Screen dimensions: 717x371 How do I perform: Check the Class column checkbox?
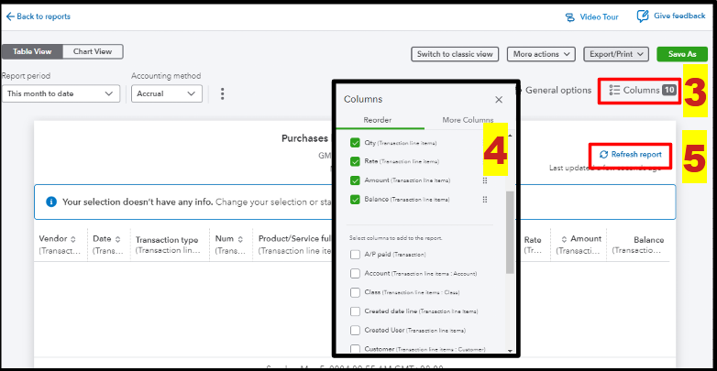[x=356, y=292]
